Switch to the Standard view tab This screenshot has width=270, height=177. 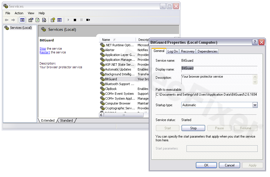(x=66, y=120)
